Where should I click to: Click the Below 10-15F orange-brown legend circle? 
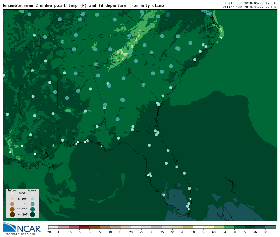(x=12, y=204)
